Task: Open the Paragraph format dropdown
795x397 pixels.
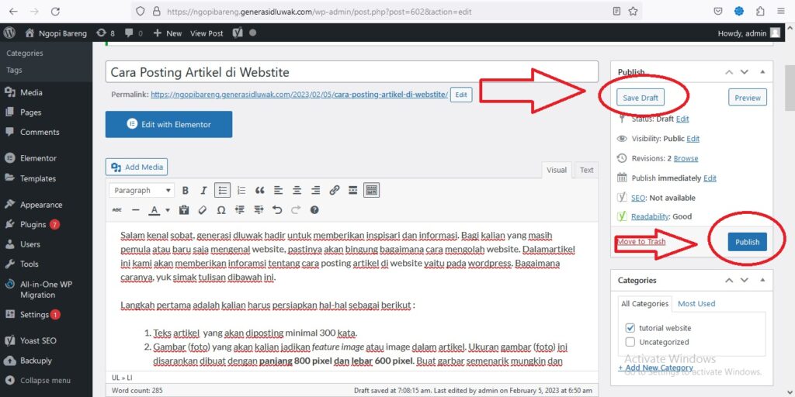Action: (142, 191)
